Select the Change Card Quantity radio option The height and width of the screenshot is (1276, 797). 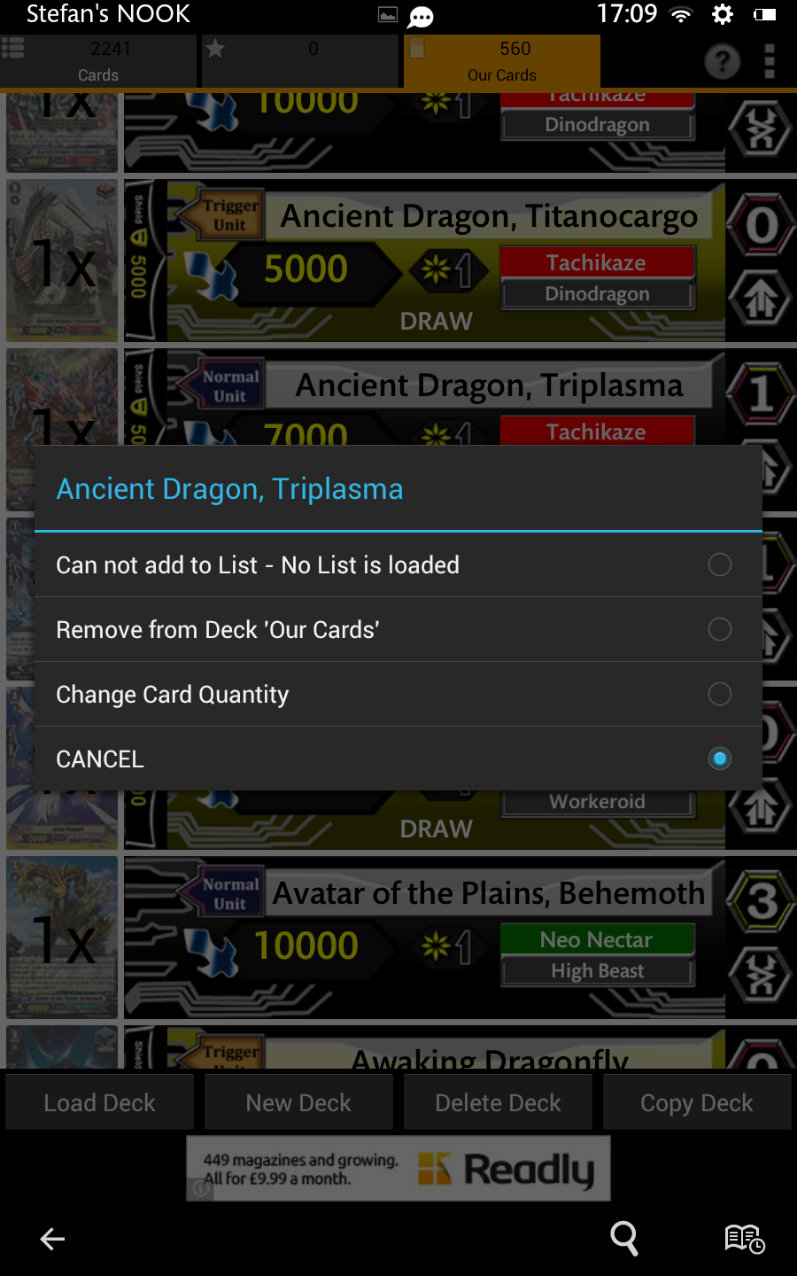[x=719, y=694]
